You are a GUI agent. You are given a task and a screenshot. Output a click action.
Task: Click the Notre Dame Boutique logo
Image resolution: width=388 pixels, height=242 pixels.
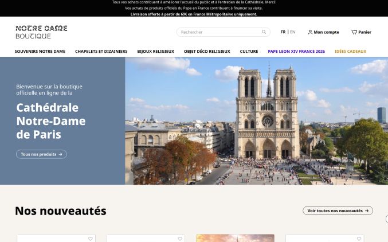41,32
